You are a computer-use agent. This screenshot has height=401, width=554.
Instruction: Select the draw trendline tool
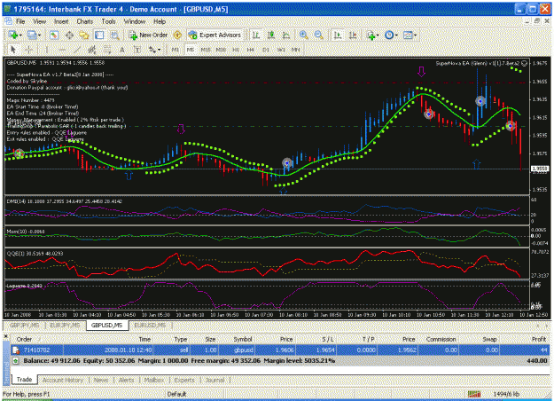77,50
